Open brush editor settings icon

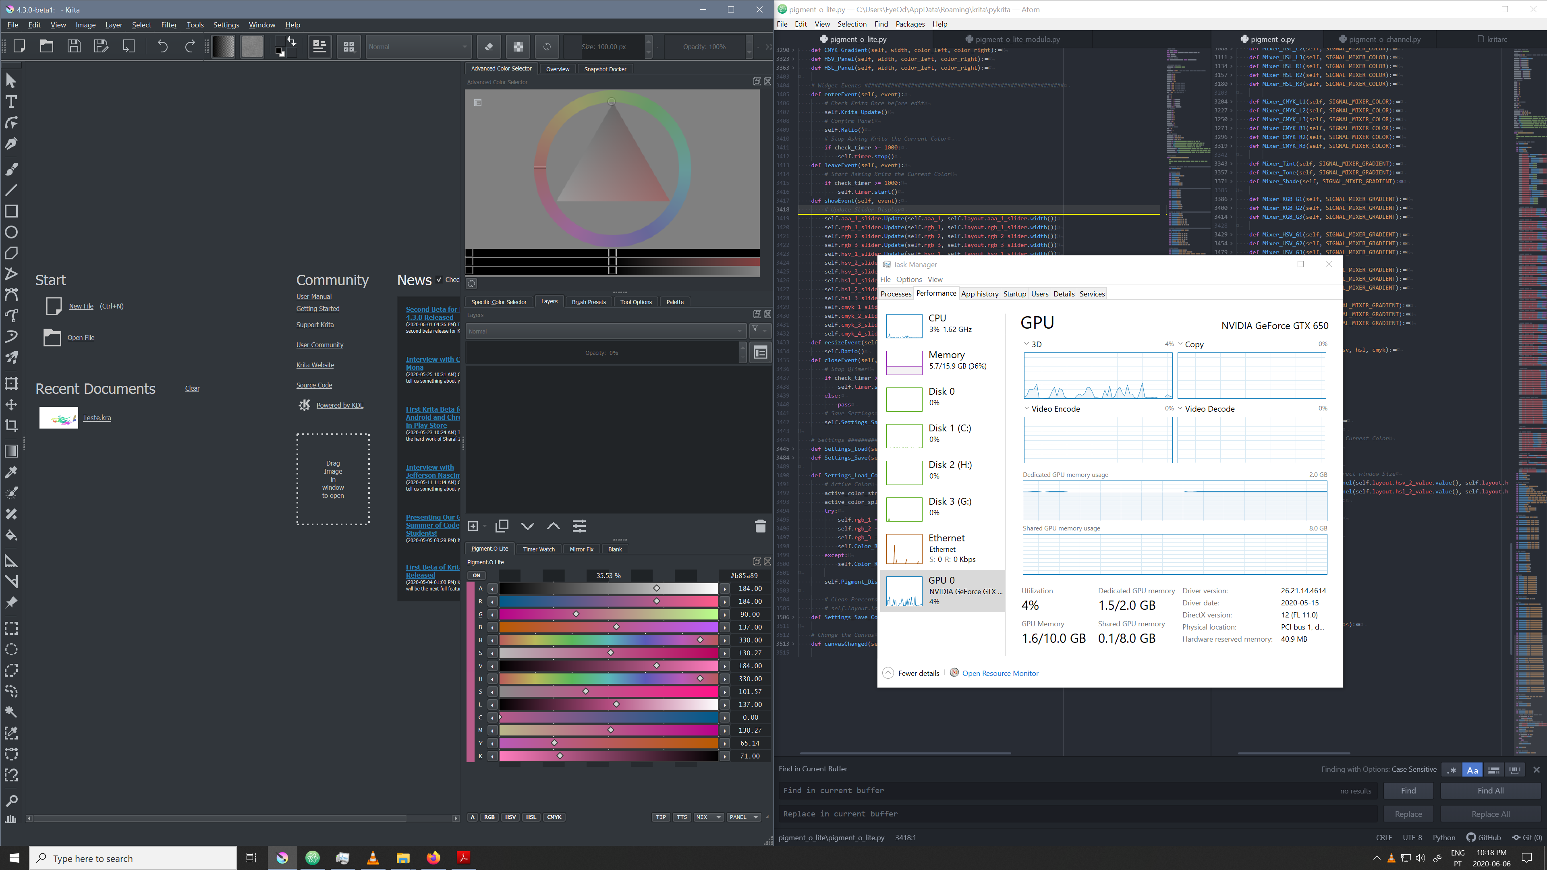click(319, 46)
